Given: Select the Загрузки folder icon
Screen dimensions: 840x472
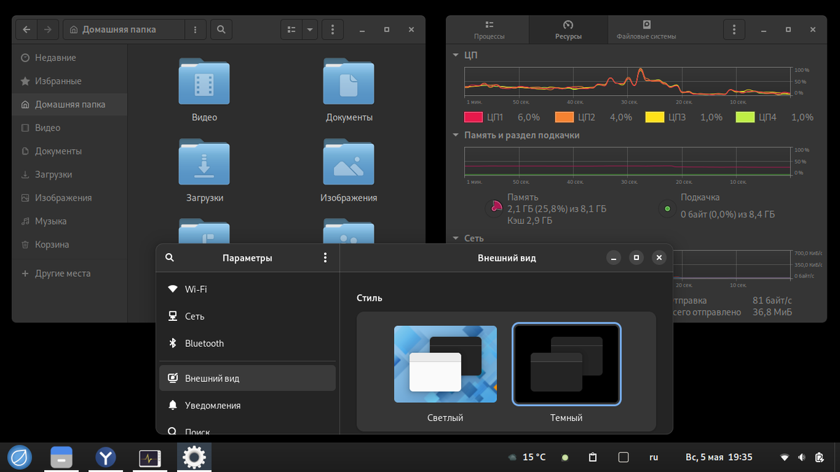Looking at the screenshot, I should pos(204,162).
